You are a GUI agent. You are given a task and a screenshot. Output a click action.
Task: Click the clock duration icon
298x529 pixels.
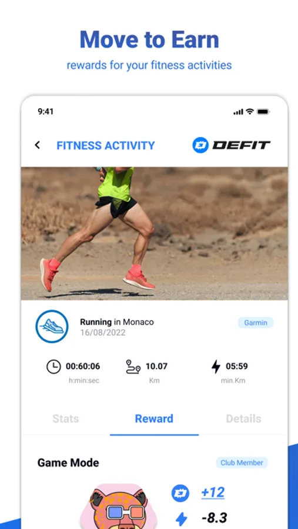tap(53, 366)
